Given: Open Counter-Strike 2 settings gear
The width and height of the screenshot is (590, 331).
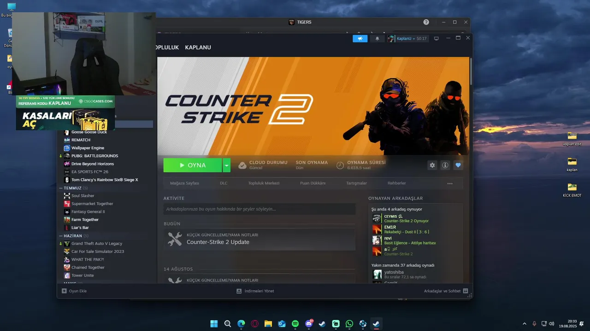Looking at the screenshot, I should 432,165.
